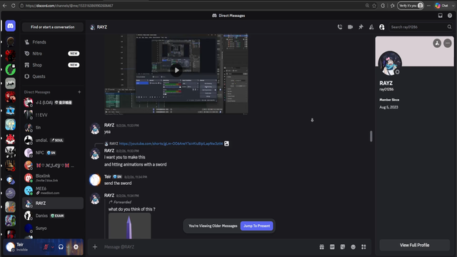Open the Quests page
457x257 pixels.
[x=53, y=76]
